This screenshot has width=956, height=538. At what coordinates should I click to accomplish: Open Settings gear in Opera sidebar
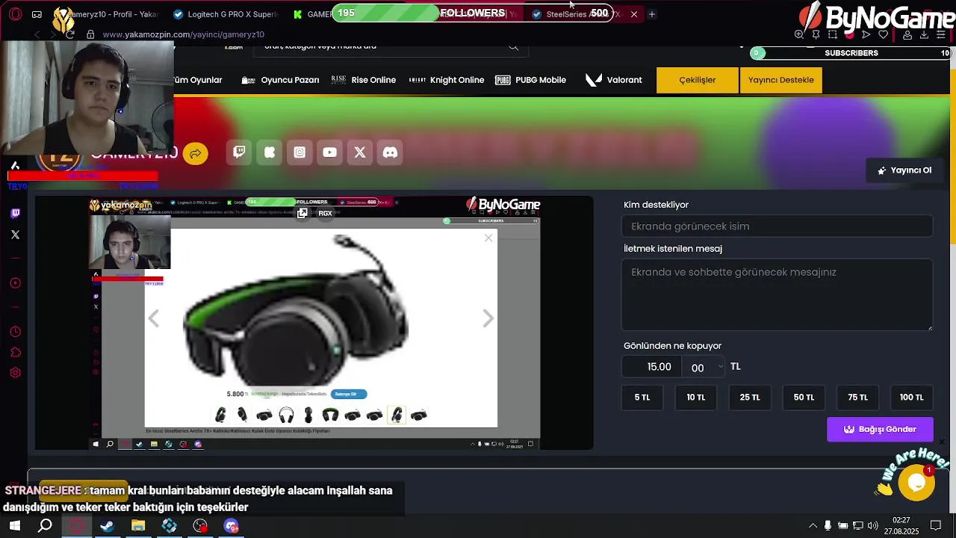coord(15,373)
